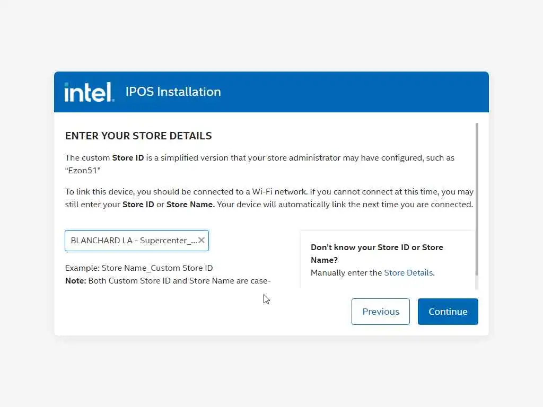Click the Continue button
543x407 pixels.
pos(448,312)
